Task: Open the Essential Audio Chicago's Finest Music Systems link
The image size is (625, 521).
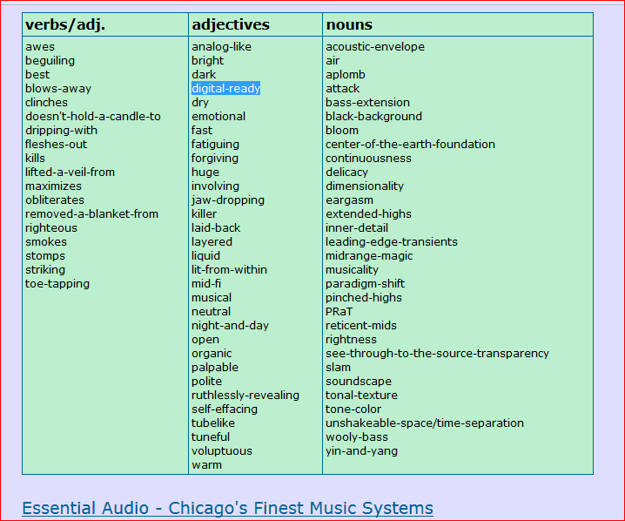Action: click(x=227, y=508)
